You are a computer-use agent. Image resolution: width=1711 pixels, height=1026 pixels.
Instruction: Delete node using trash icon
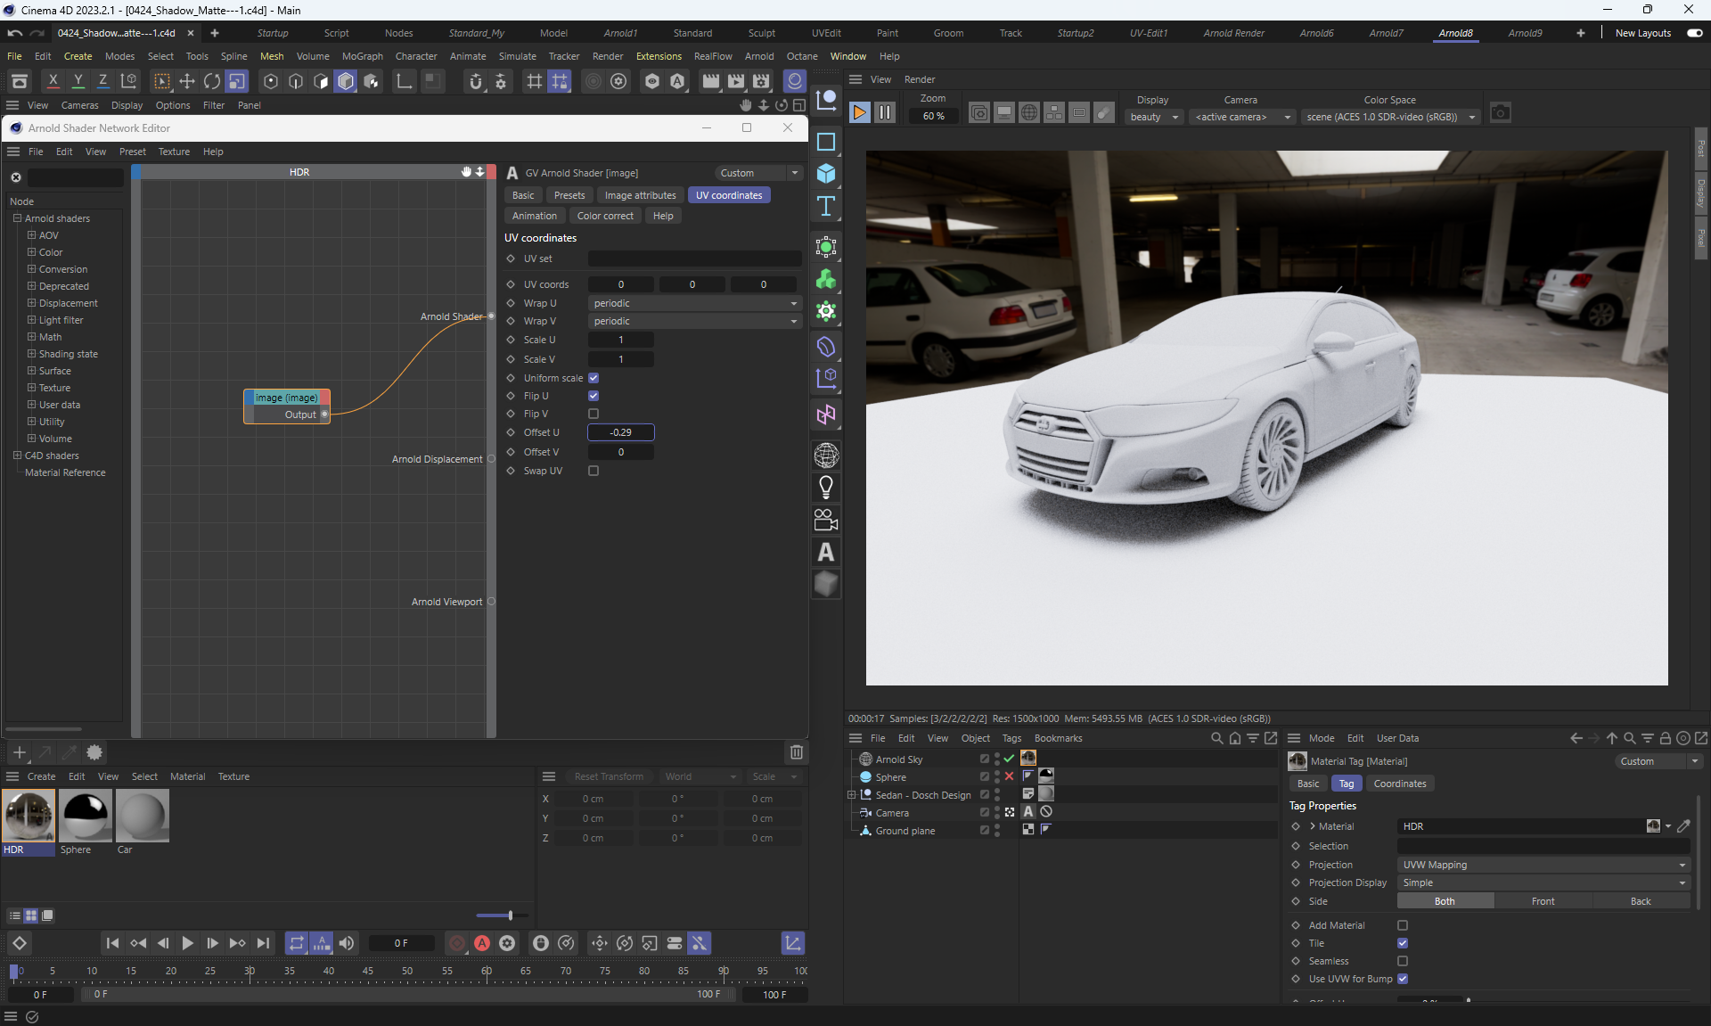(x=796, y=752)
